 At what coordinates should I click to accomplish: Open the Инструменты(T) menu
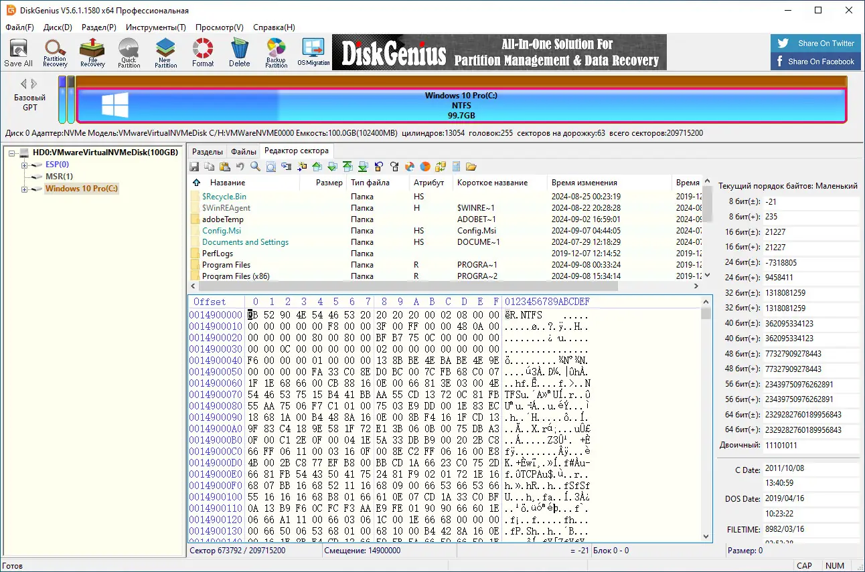point(156,27)
